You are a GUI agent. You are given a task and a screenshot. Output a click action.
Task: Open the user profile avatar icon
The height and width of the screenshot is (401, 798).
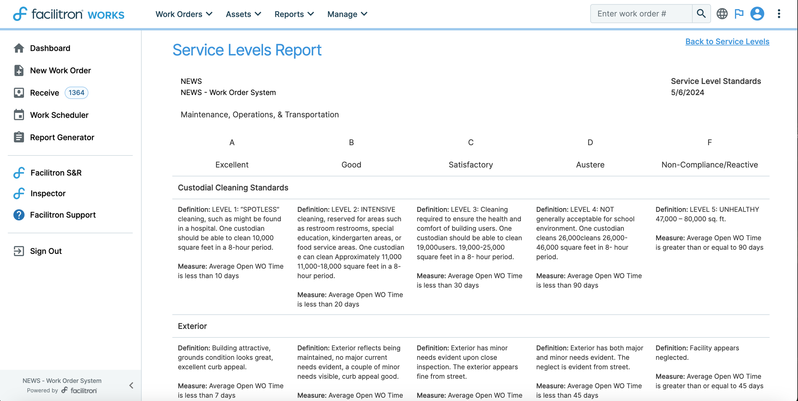[x=757, y=14]
